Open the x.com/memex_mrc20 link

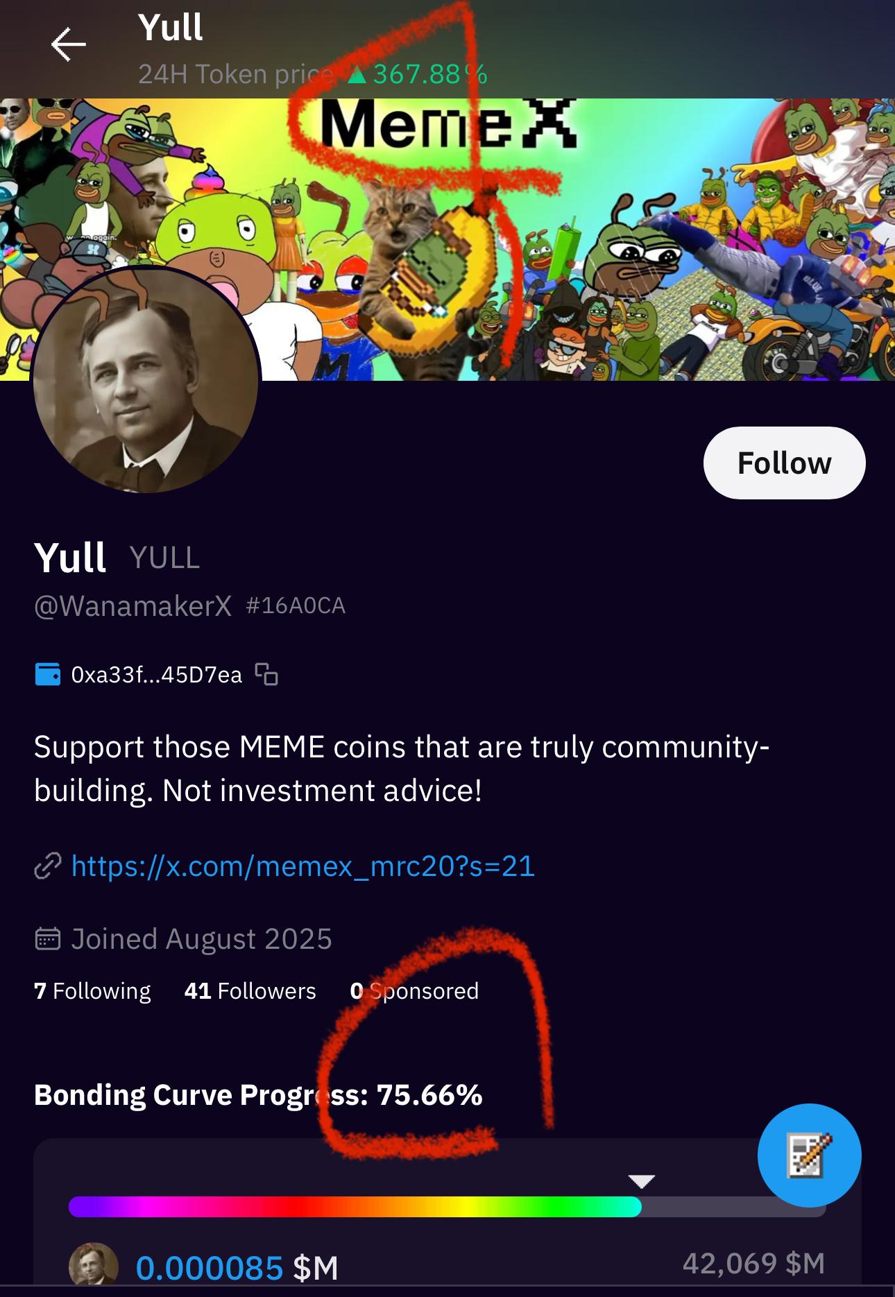(303, 866)
